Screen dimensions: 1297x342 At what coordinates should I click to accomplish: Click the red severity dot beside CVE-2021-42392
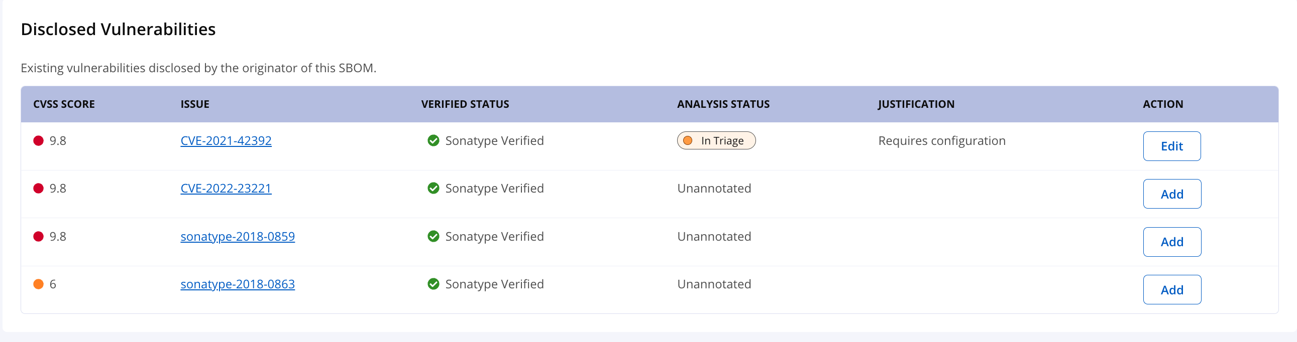(x=38, y=141)
